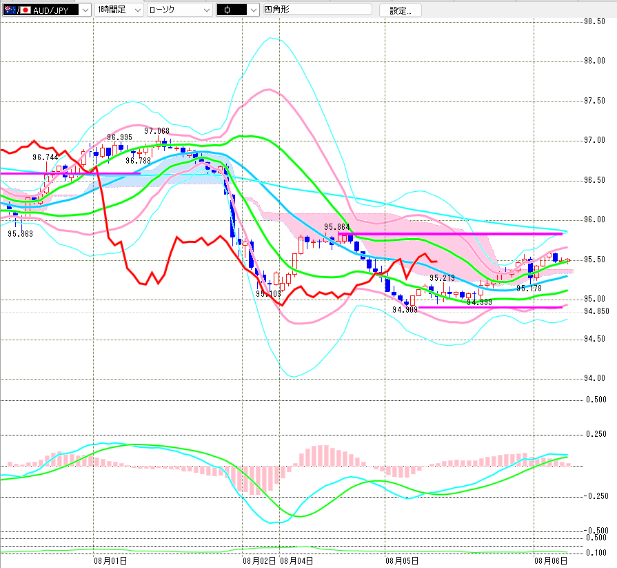The image size is (617, 568).
Task: Click the 95.219 price label
Action: point(443,278)
